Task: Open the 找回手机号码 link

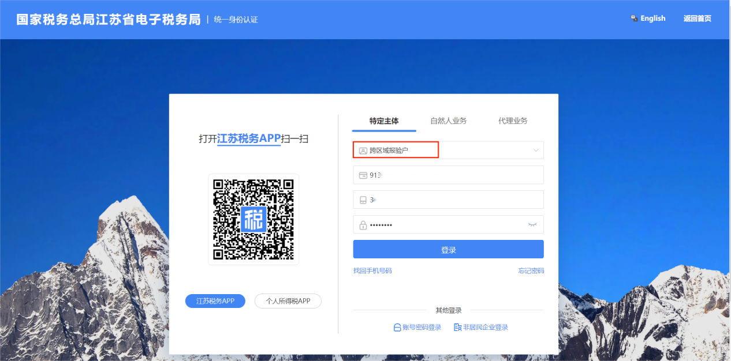Action: 372,270
